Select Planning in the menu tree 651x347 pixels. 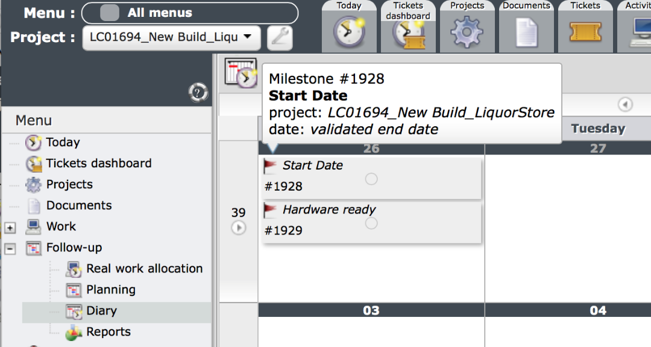pyautogui.click(x=110, y=290)
